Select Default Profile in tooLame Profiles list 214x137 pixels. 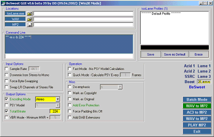click(x=161, y=14)
